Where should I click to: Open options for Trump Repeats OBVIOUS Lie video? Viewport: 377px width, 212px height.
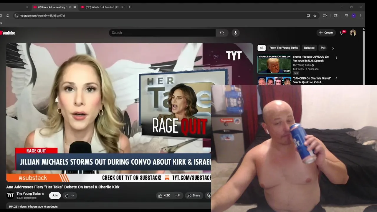coord(336,57)
